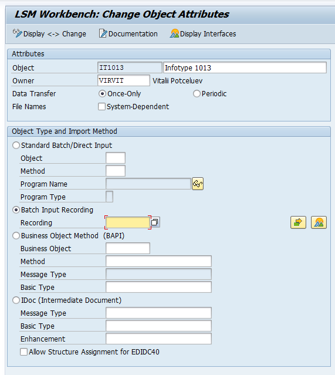Click the mountain icon right of Recording
Screen dimensions: 335x375
pyautogui.click(x=319, y=222)
